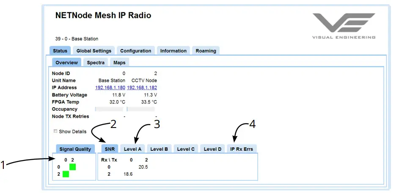Open the Configuration tab
The height and width of the screenshot is (193, 393).
click(x=136, y=51)
